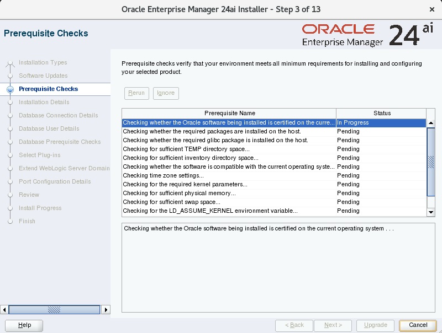Viewport: 442px width, 333px height.
Task: Click table scroll up arrow
Action: tap(431, 123)
